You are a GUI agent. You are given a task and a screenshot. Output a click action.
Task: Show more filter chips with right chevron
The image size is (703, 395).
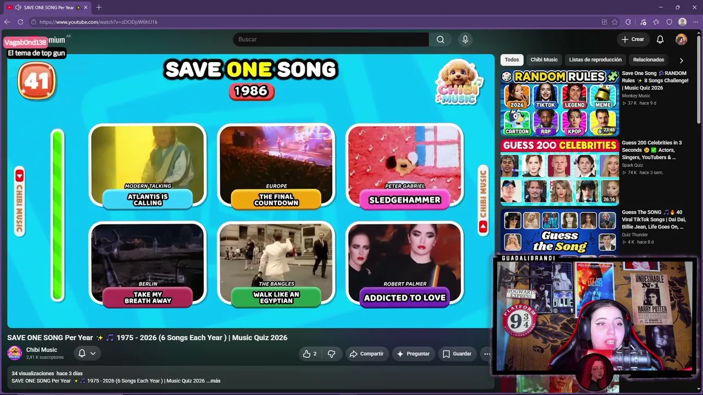(x=682, y=60)
